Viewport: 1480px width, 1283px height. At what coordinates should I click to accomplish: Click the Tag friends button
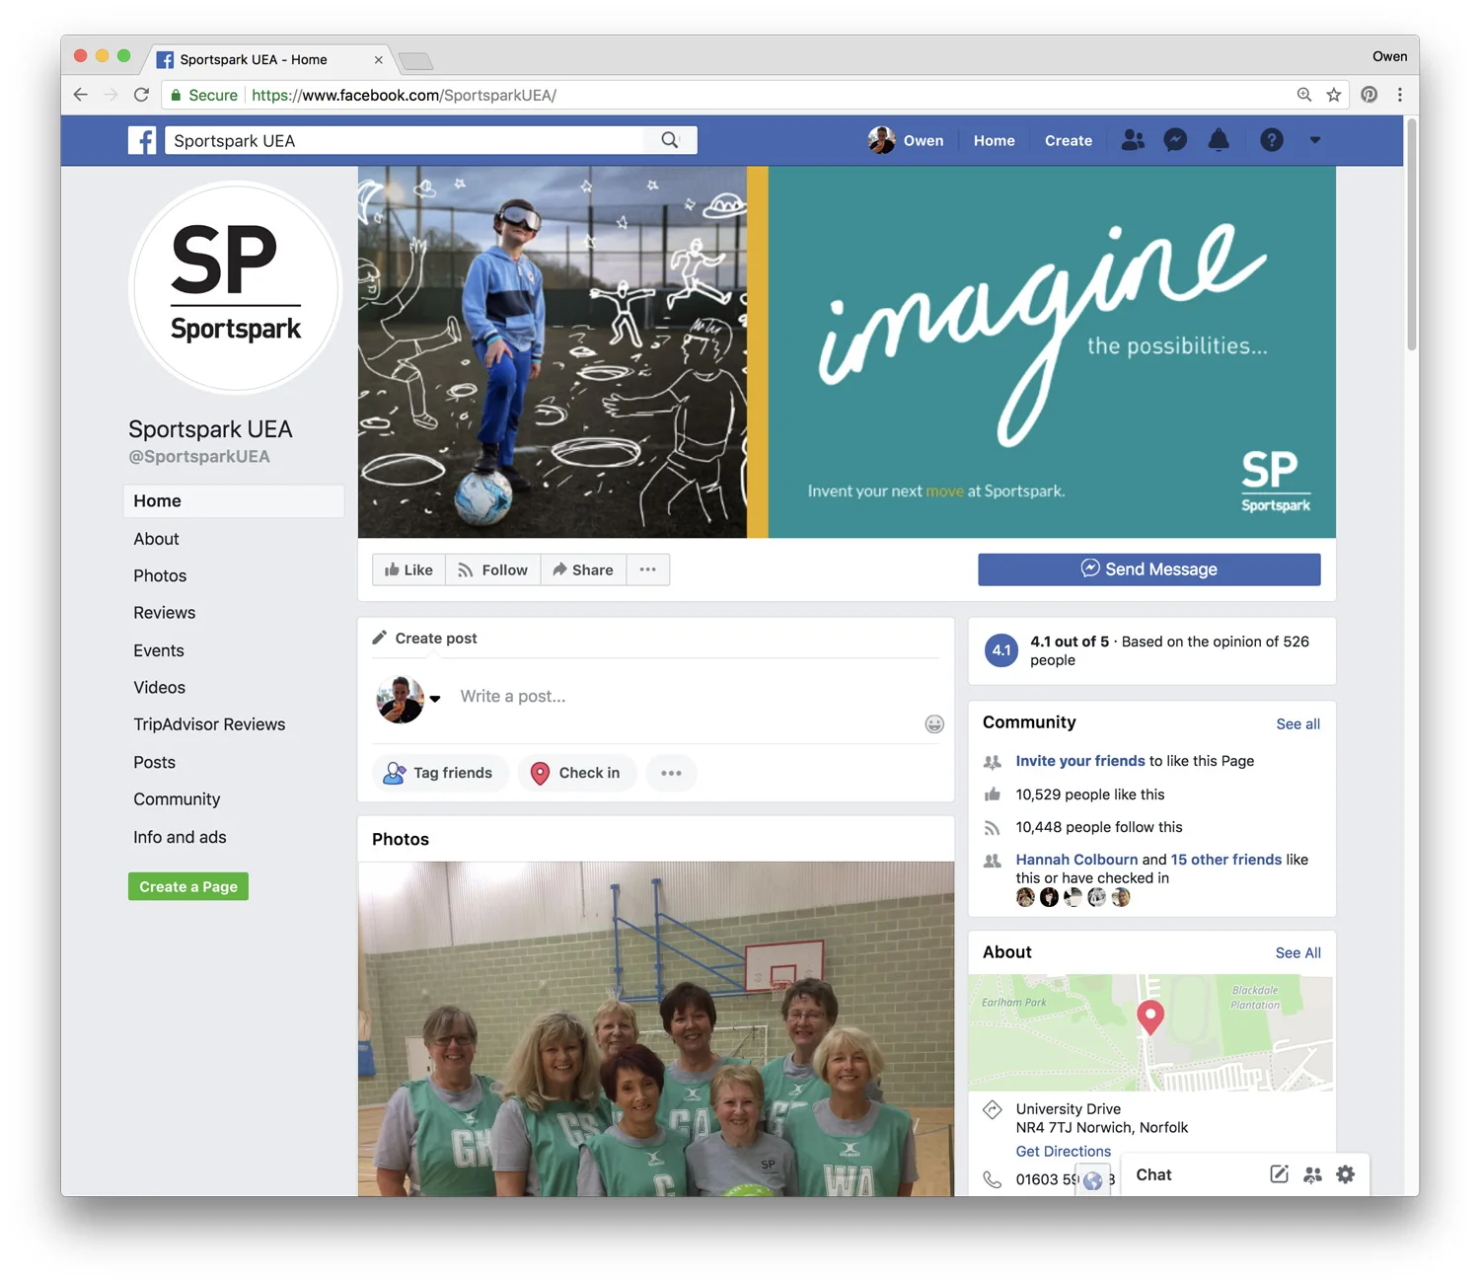click(440, 773)
